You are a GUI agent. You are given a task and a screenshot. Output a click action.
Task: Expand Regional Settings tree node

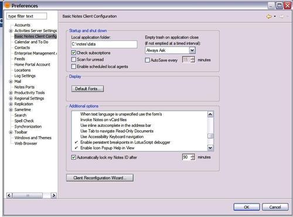coord(11,98)
